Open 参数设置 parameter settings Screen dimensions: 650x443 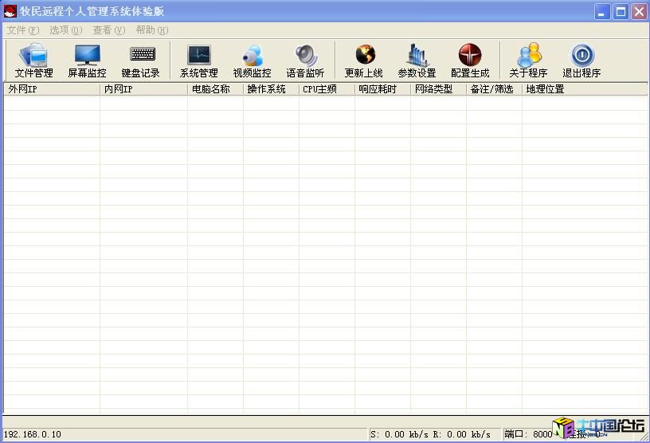[417, 61]
